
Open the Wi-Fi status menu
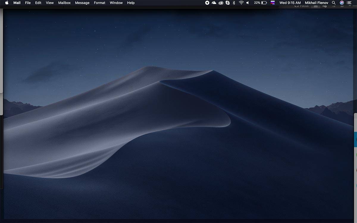(x=241, y=3)
